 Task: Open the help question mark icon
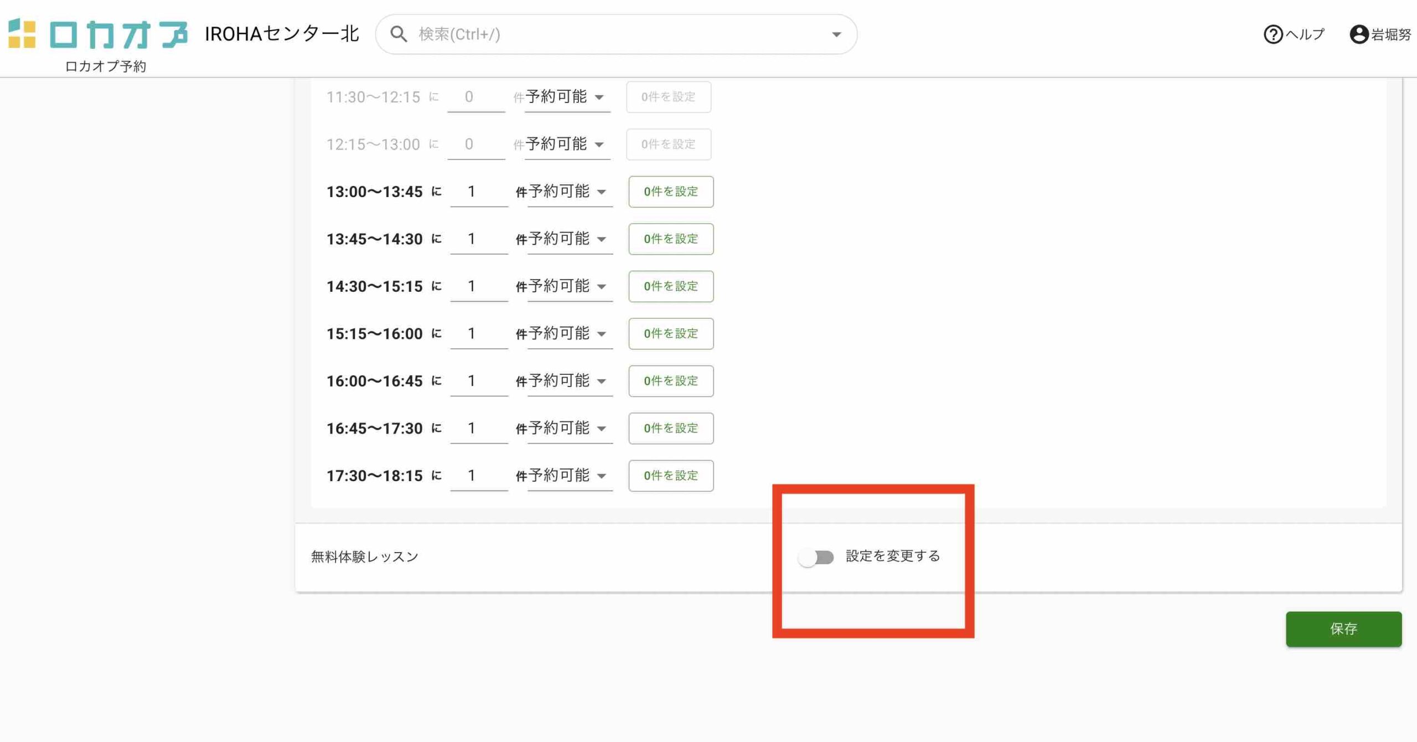click(1273, 34)
